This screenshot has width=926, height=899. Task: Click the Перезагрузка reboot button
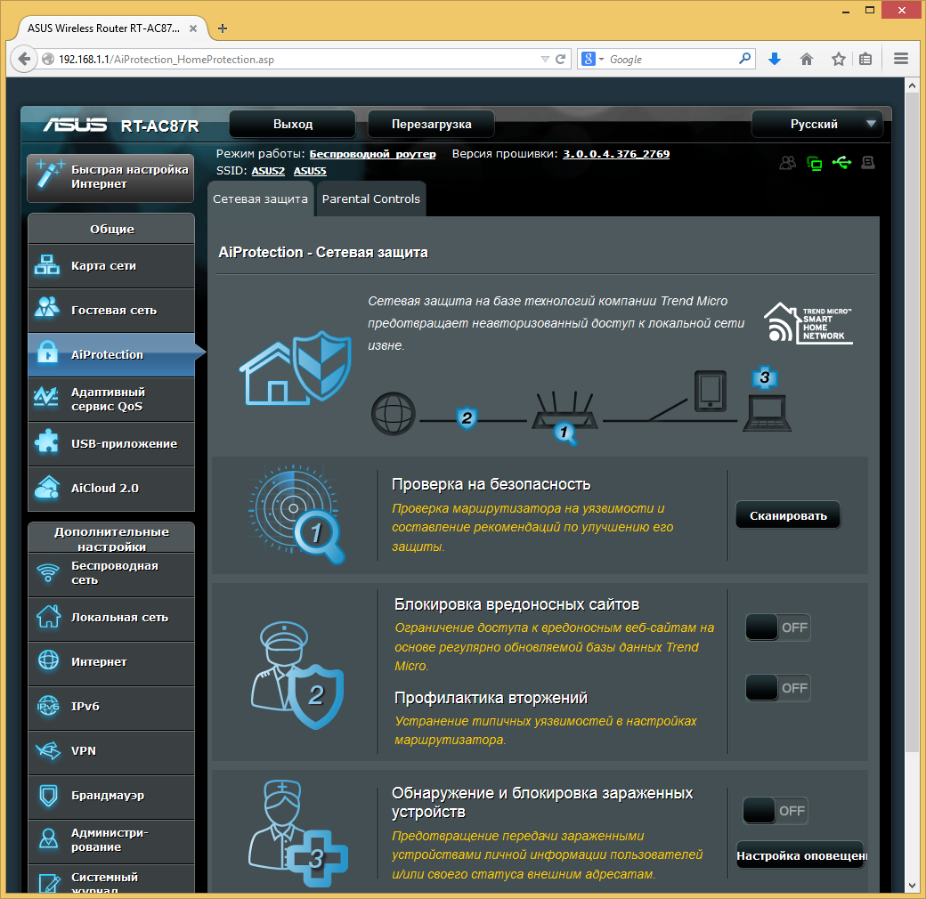[x=431, y=124]
